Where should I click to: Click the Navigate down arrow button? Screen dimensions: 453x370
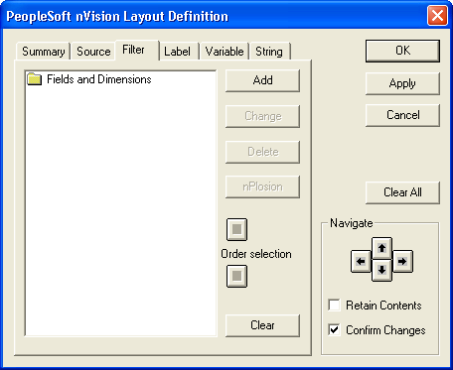click(381, 270)
